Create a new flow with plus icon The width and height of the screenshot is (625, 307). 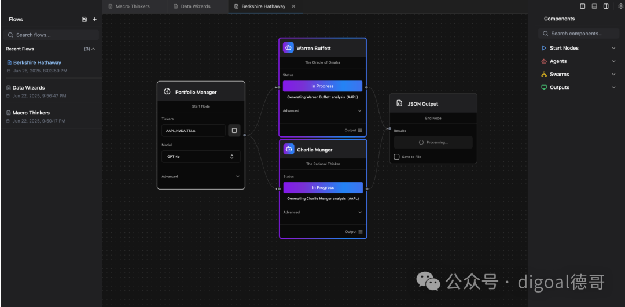(94, 19)
